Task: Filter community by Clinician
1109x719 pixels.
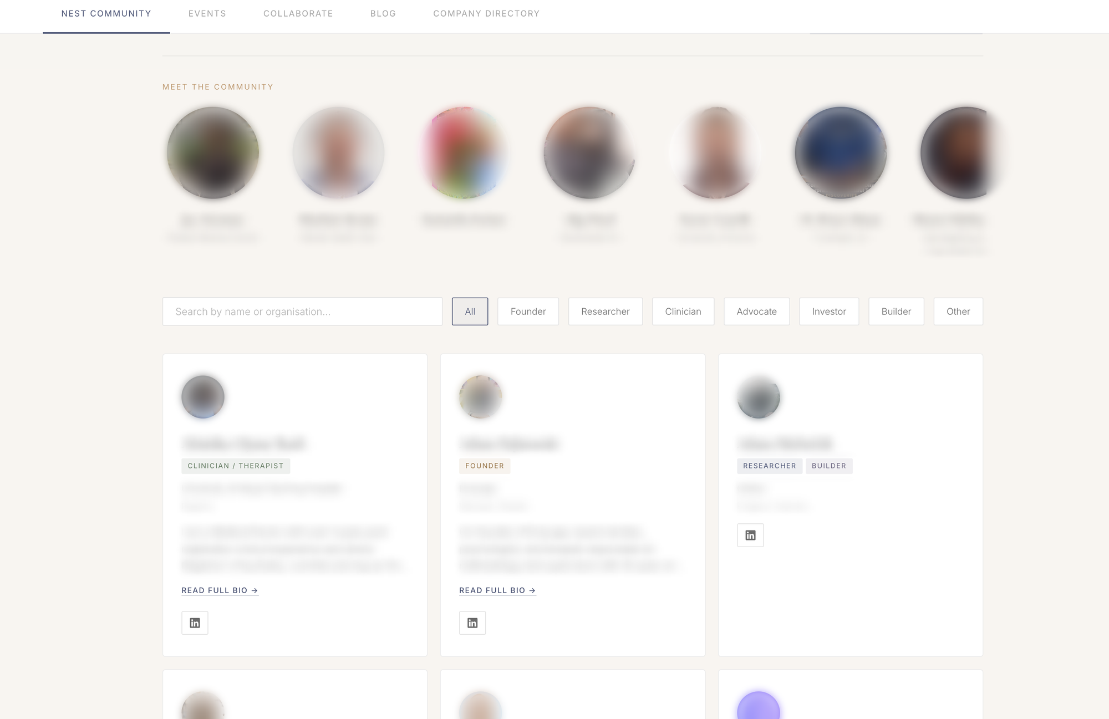Action: tap(683, 312)
